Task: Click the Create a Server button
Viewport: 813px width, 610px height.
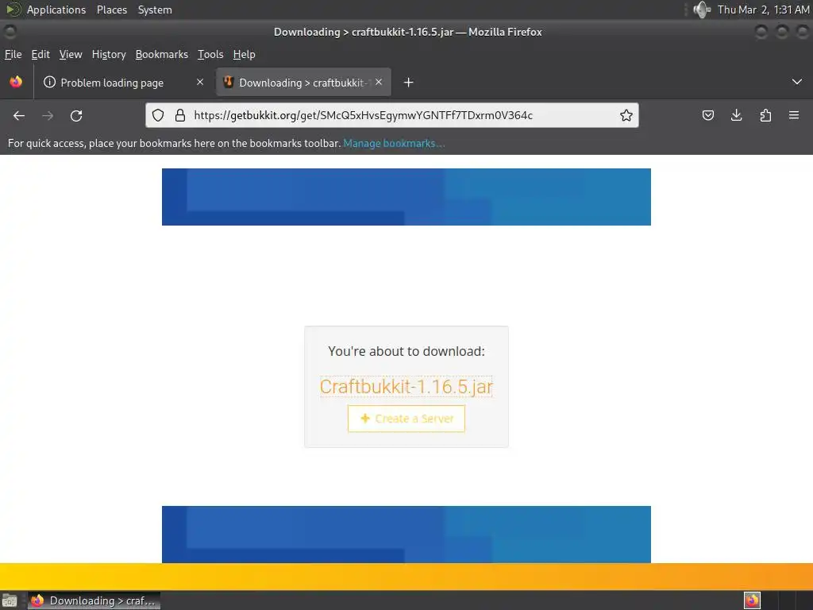Action: point(406,419)
